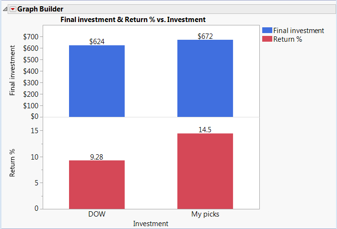Select the red My picks bar labeled 14.5
The image size is (337, 229).
[x=205, y=171]
